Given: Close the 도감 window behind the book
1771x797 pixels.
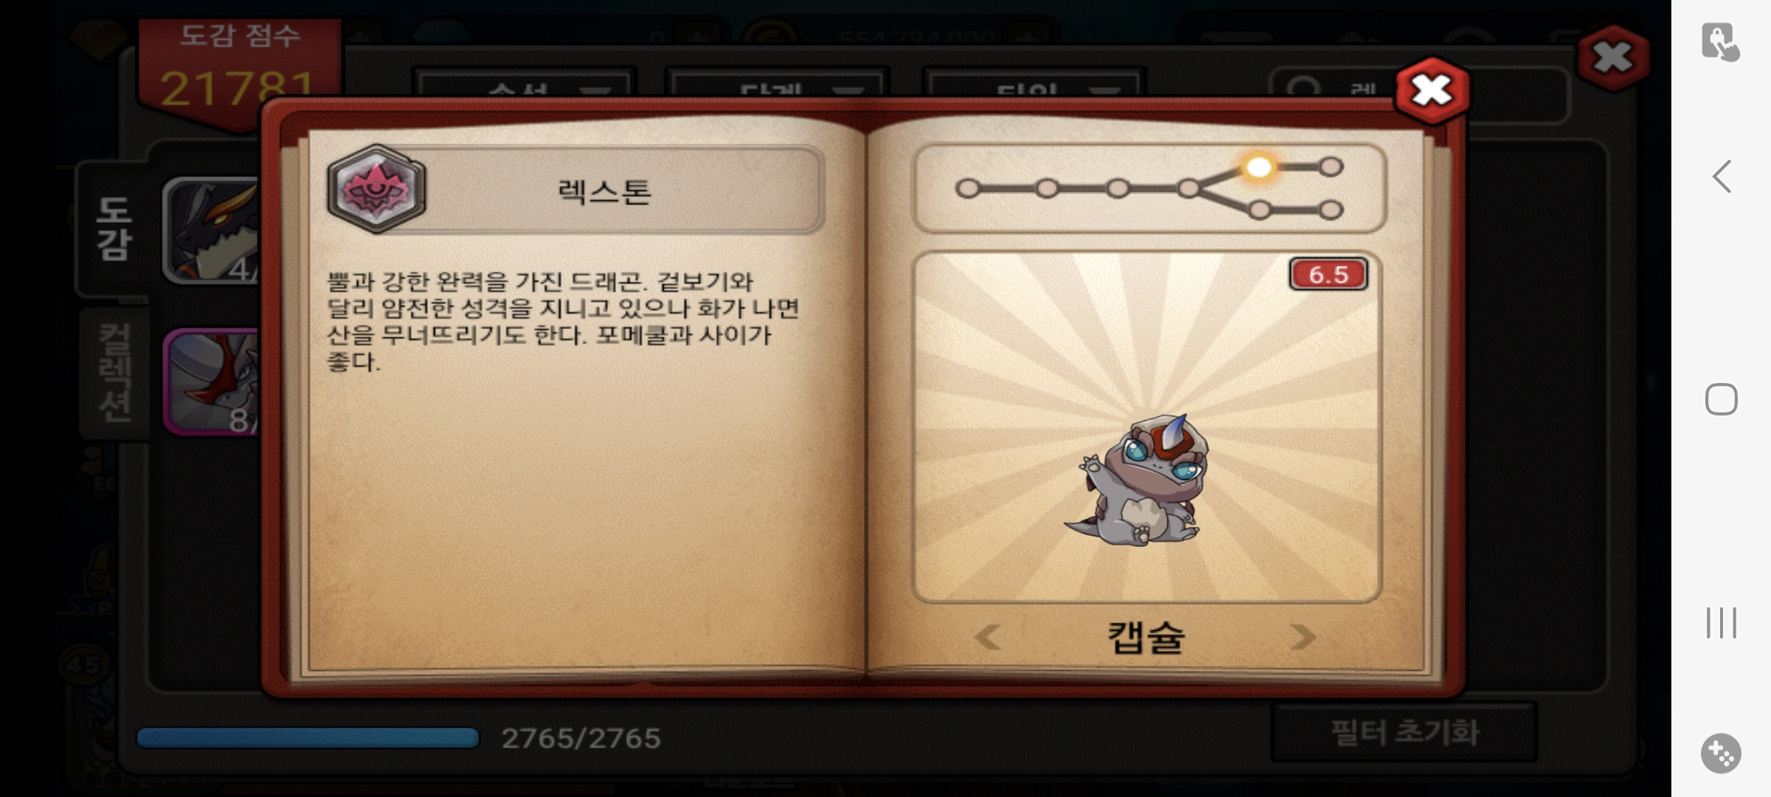Looking at the screenshot, I should [x=1613, y=57].
